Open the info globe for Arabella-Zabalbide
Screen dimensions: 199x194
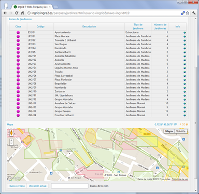(x=184, y=56)
